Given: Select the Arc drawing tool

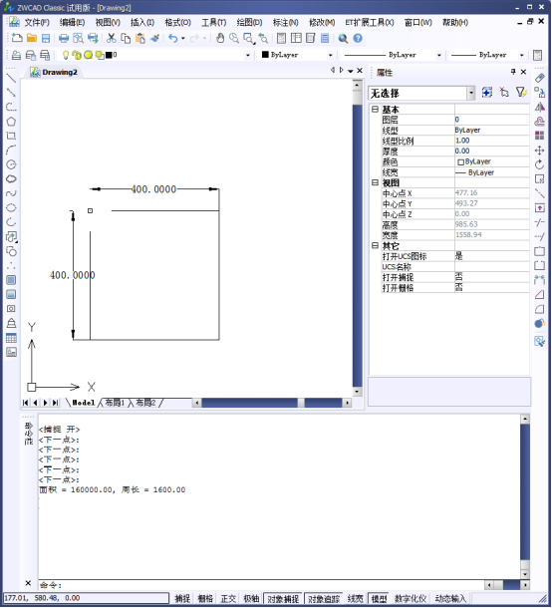Looking at the screenshot, I should [x=11, y=151].
